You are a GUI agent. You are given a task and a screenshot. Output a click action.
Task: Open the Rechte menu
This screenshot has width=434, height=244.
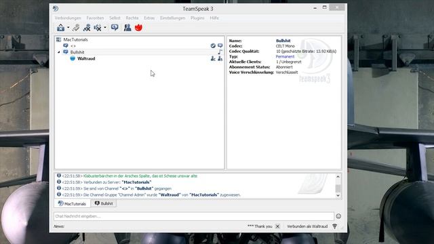coord(132,18)
